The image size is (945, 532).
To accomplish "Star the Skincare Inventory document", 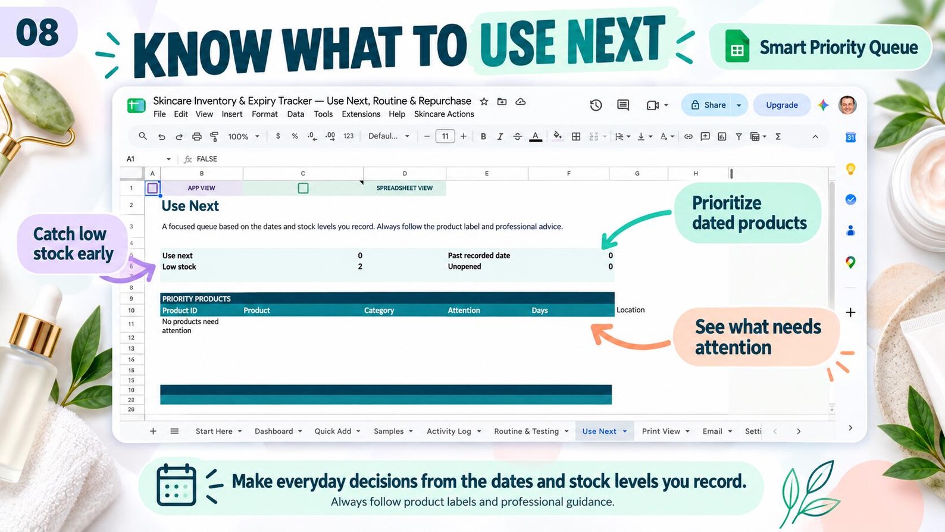I will coord(484,101).
